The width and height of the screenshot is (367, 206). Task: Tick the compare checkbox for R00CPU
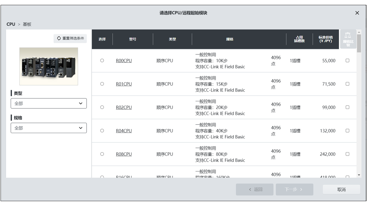pos(348,61)
